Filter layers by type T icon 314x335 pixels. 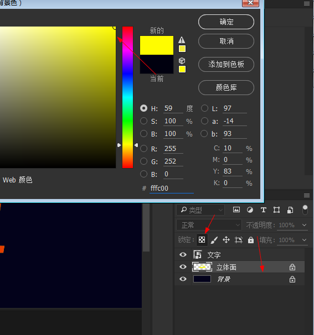264,210
